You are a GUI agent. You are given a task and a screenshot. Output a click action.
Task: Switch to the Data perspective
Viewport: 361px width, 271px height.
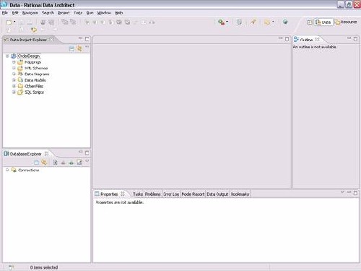click(x=323, y=22)
